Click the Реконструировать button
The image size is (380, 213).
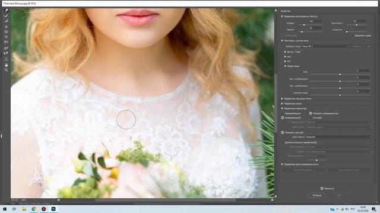[303, 170]
